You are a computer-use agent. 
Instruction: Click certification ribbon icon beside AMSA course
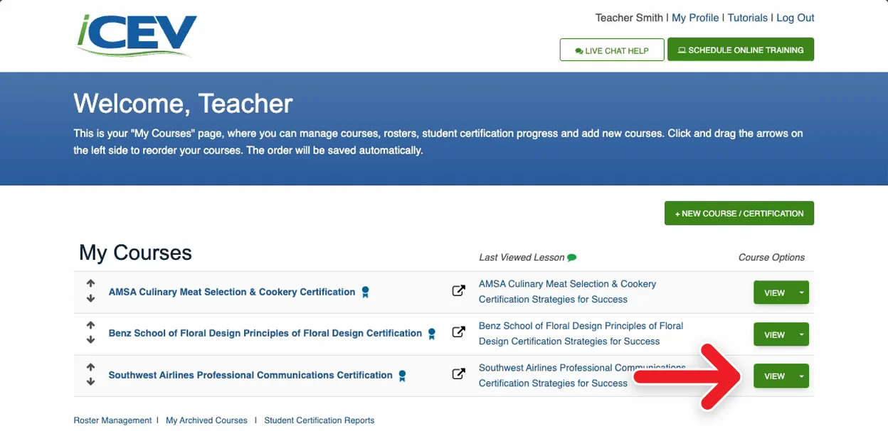[365, 292]
